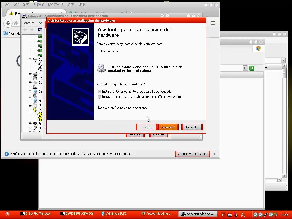
Task: Click the CD drive icon in the wizard
Action: [101, 68]
